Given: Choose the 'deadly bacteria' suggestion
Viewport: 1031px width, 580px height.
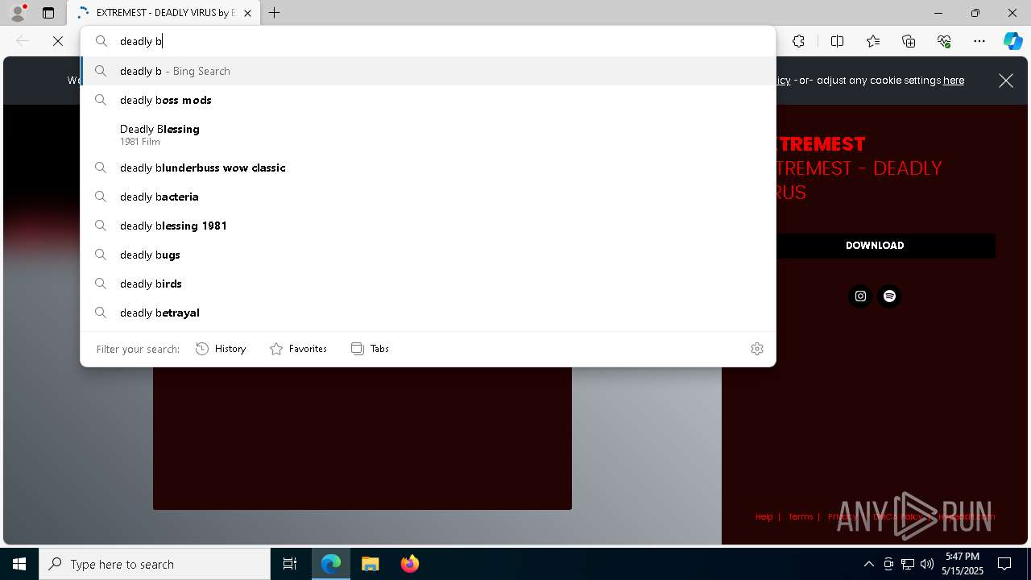Looking at the screenshot, I should point(428,197).
